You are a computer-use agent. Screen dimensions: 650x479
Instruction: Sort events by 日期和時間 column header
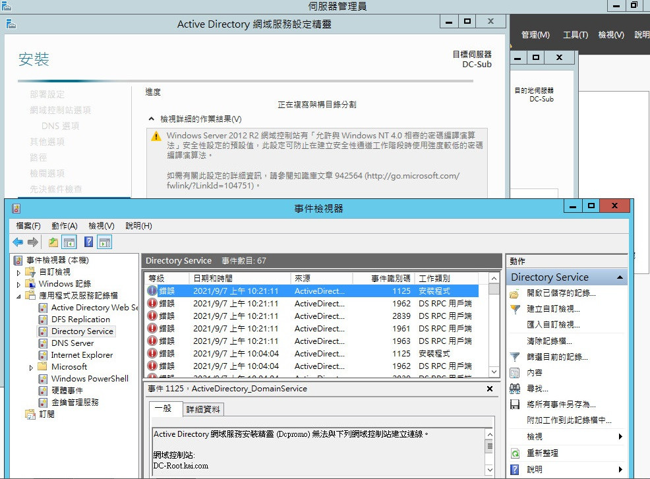[239, 279]
